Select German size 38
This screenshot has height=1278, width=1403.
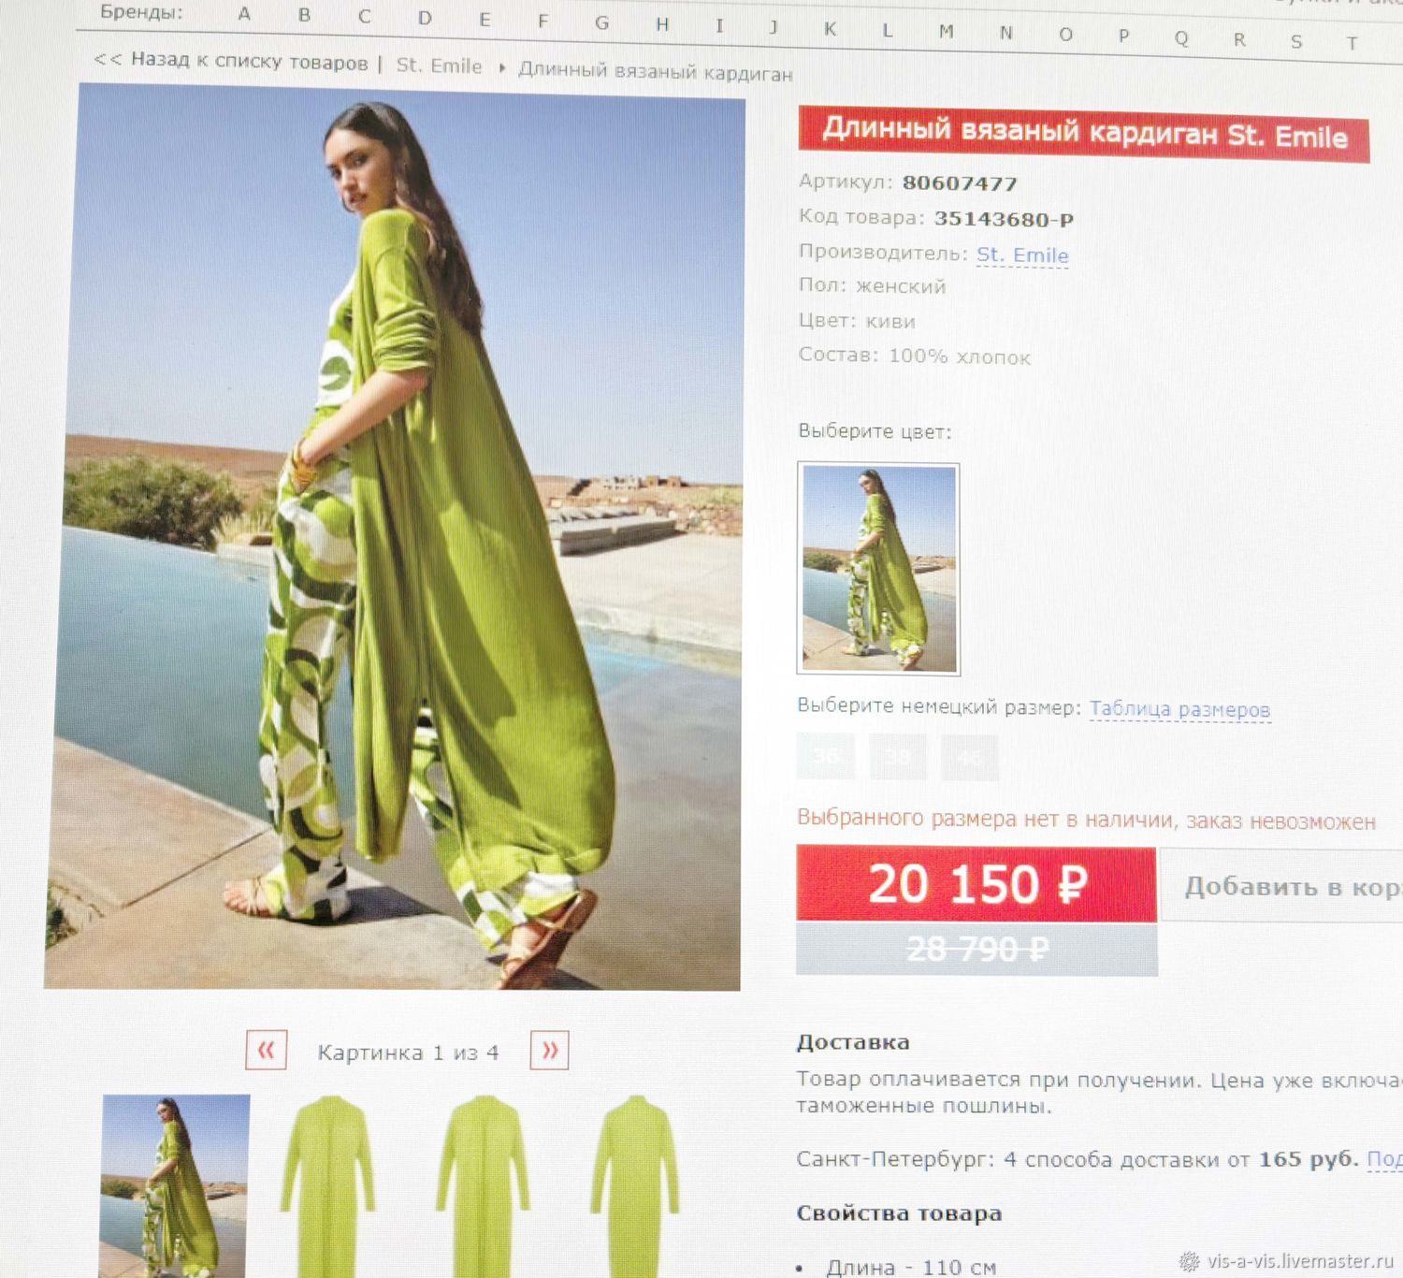tap(898, 756)
